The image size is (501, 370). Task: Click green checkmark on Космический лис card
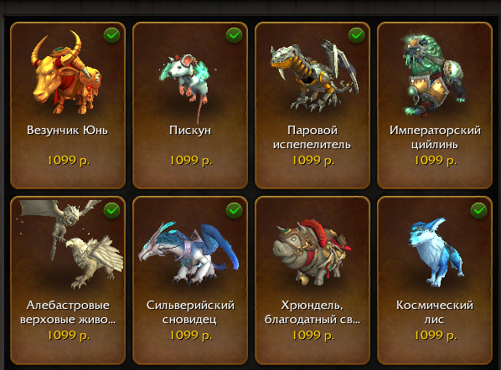coord(478,210)
